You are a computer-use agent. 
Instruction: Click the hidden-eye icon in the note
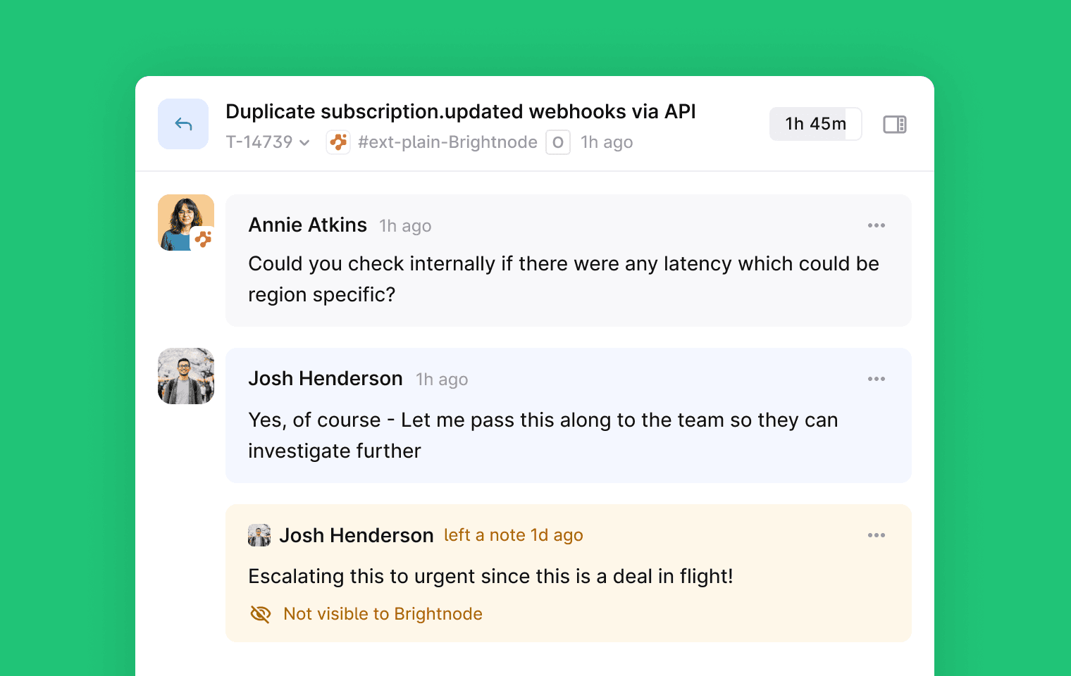pos(260,614)
